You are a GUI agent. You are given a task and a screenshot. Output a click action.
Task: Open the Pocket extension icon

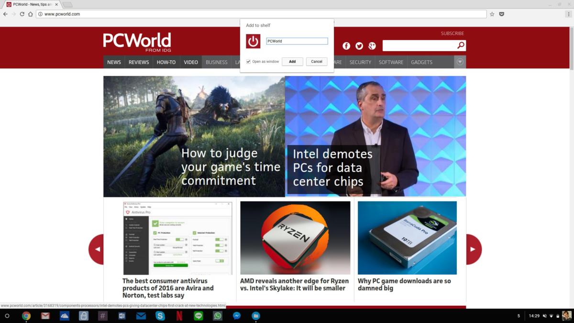(502, 14)
